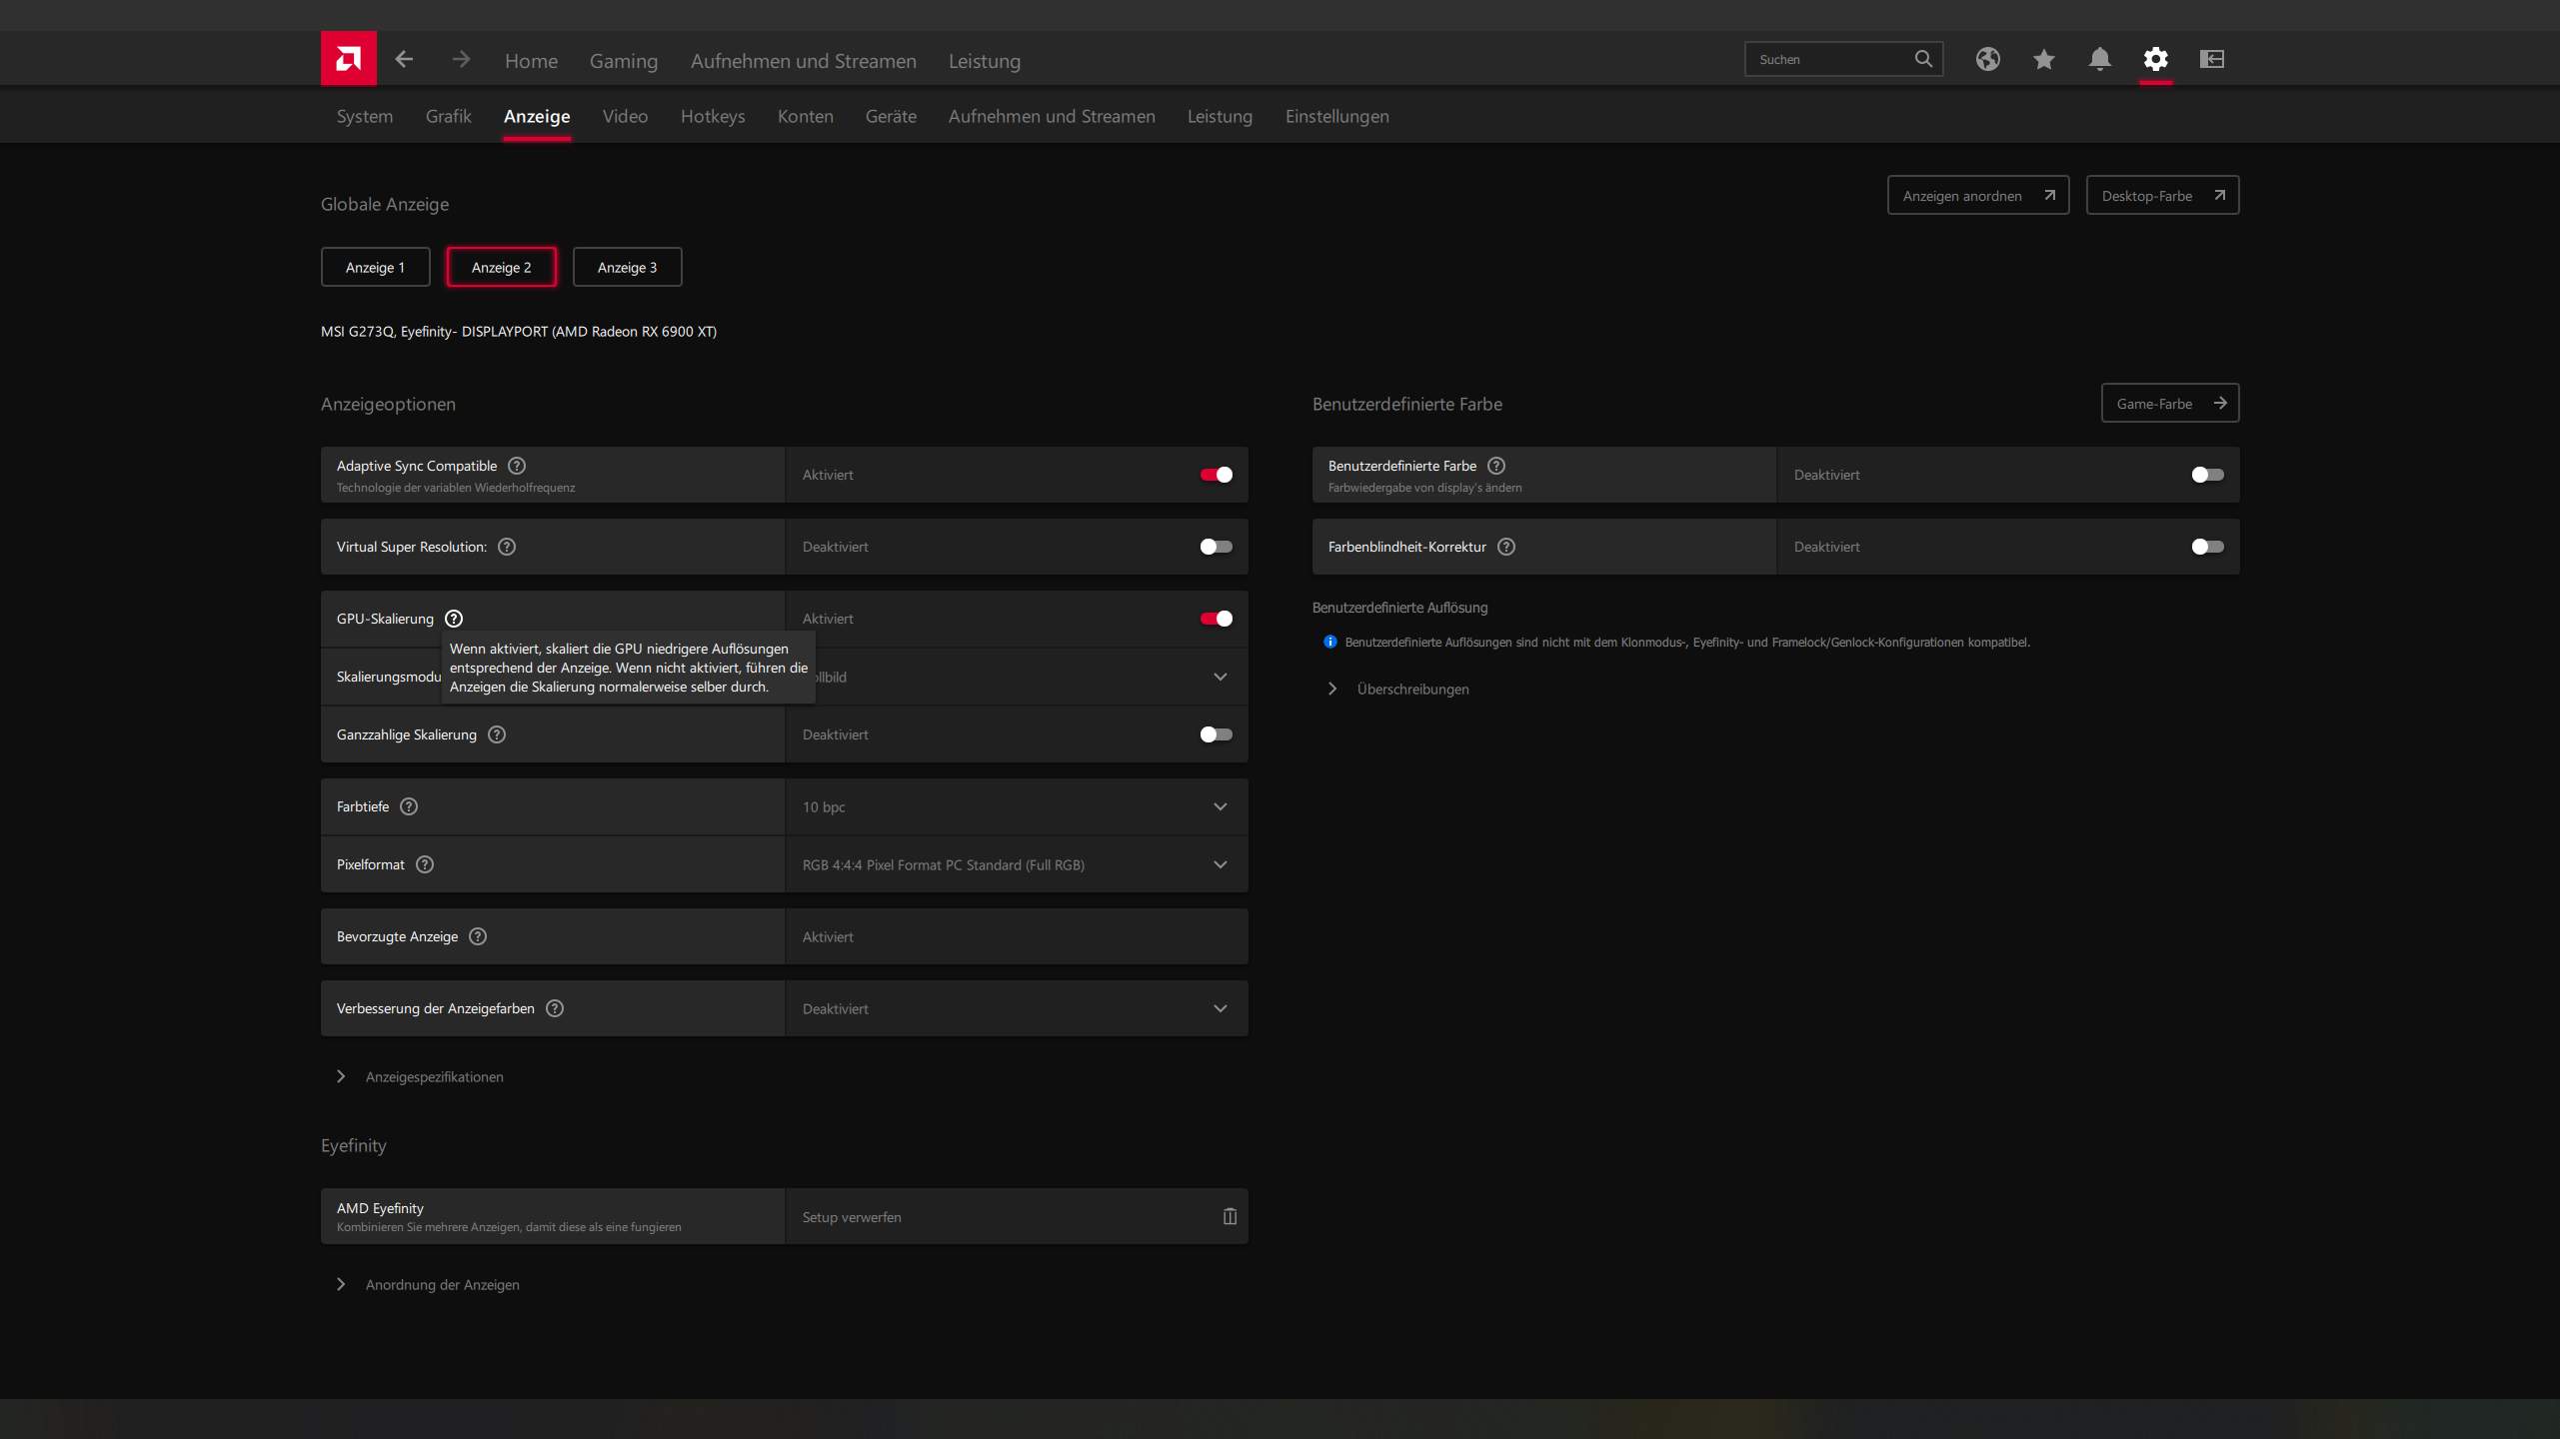Viewport: 2560px width, 1439px height.
Task: Switch to the System tab
Action: coord(365,116)
